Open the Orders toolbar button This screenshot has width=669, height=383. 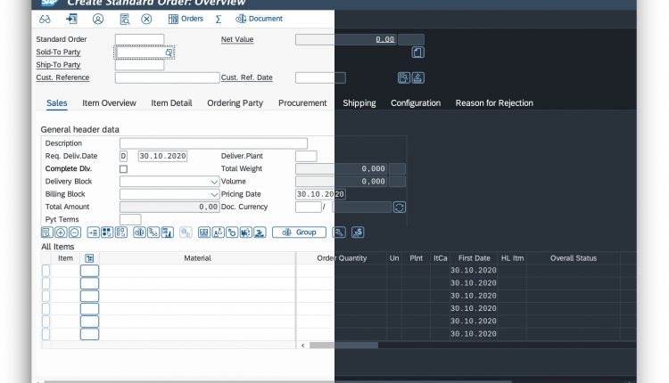coord(186,19)
